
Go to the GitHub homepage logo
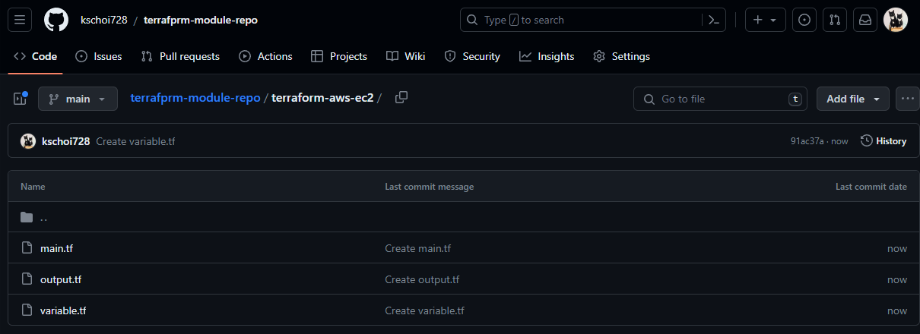click(56, 20)
